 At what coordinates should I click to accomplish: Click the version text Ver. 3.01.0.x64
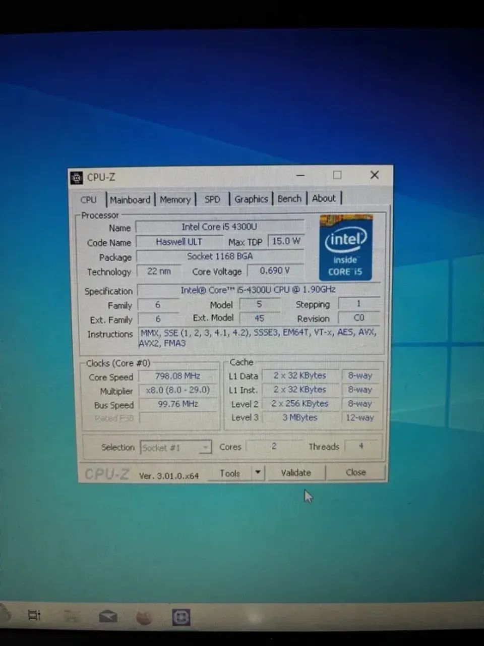pos(169,475)
